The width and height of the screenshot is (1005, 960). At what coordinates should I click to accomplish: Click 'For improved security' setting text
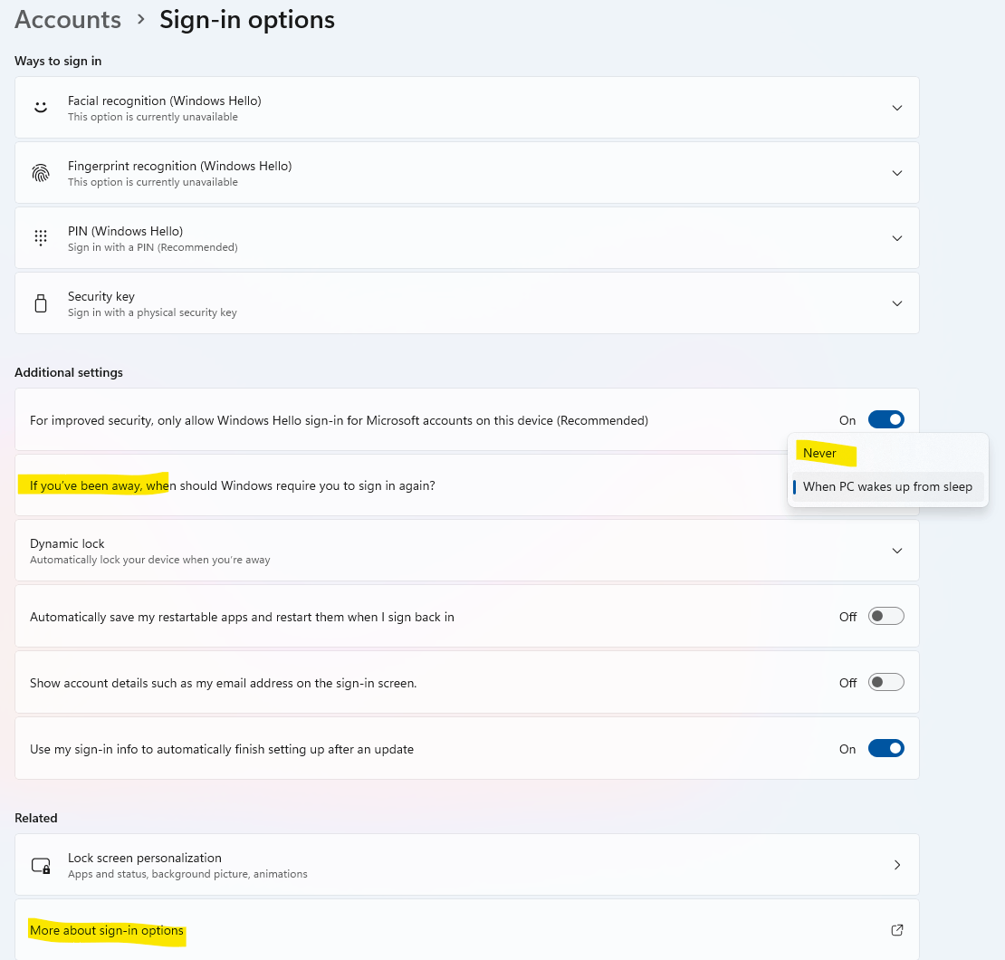339,421
